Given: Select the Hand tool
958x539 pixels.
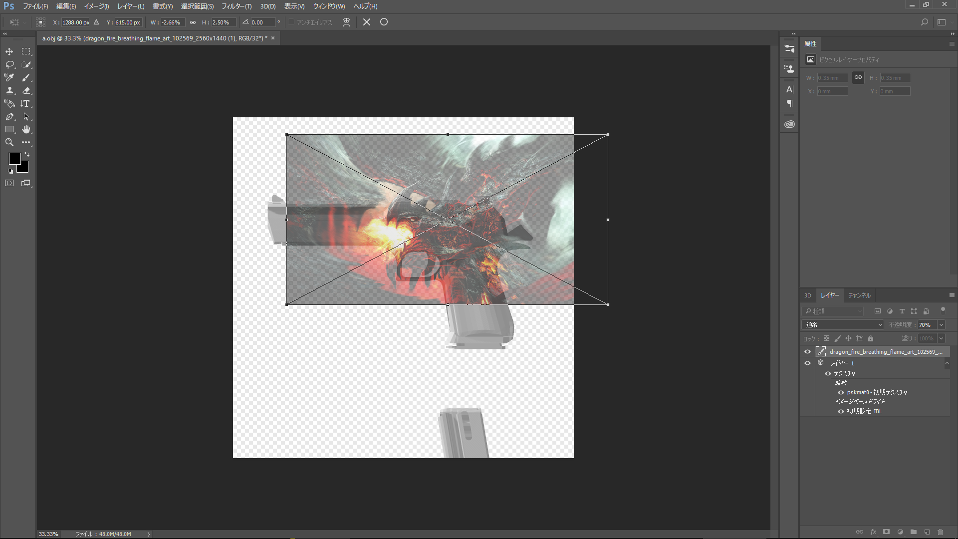Looking at the screenshot, I should (x=26, y=129).
